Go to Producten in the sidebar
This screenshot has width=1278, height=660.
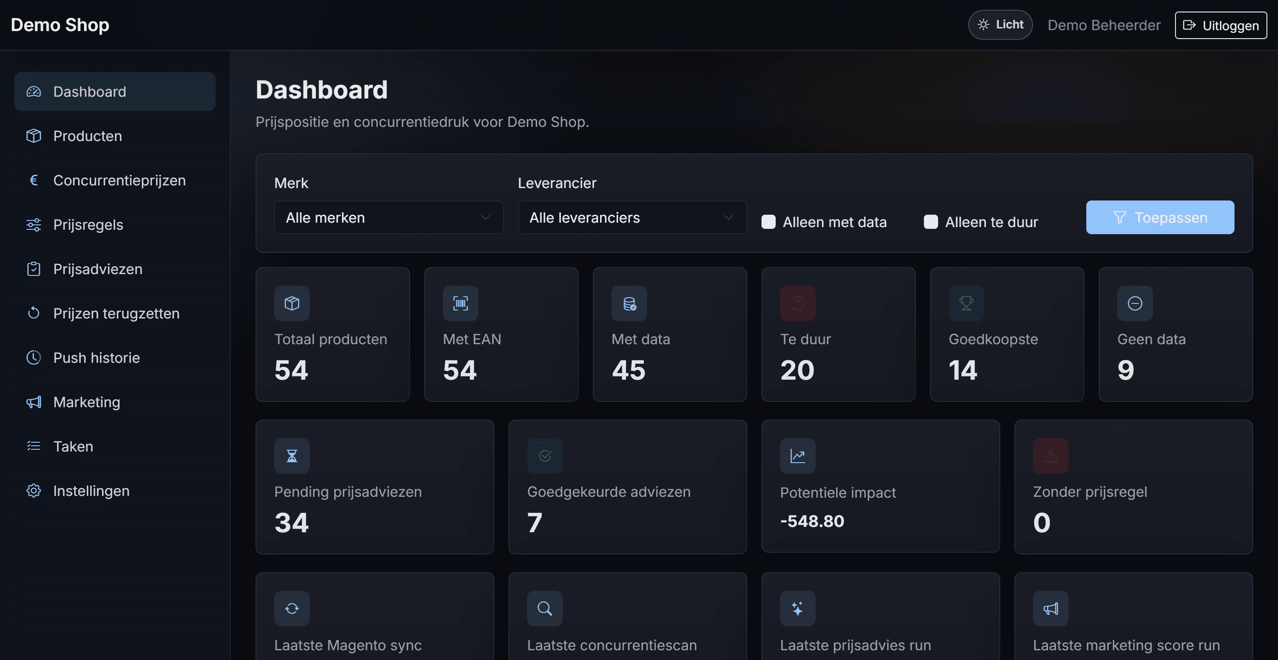(x=114, y=136)
